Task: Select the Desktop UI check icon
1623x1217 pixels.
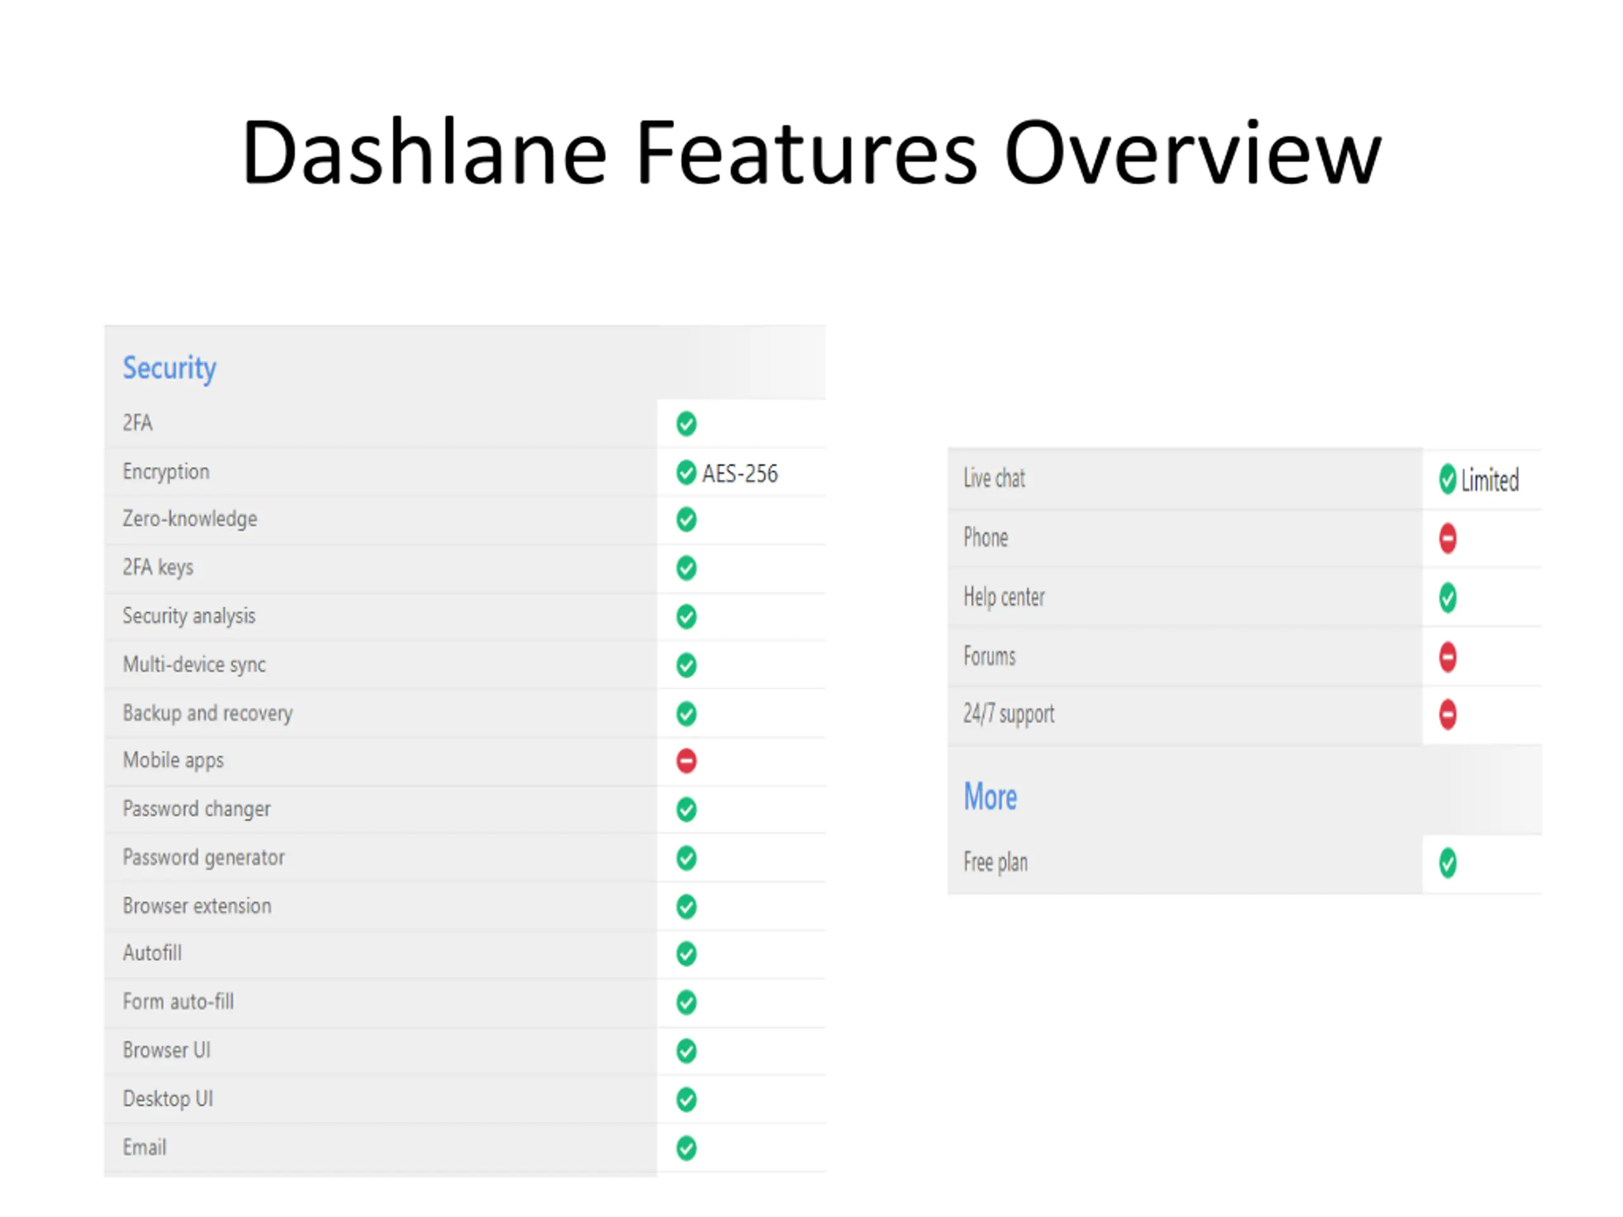Action: [686, 1100]
